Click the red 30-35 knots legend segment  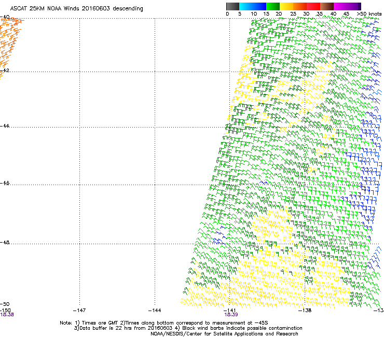point(313,6)
